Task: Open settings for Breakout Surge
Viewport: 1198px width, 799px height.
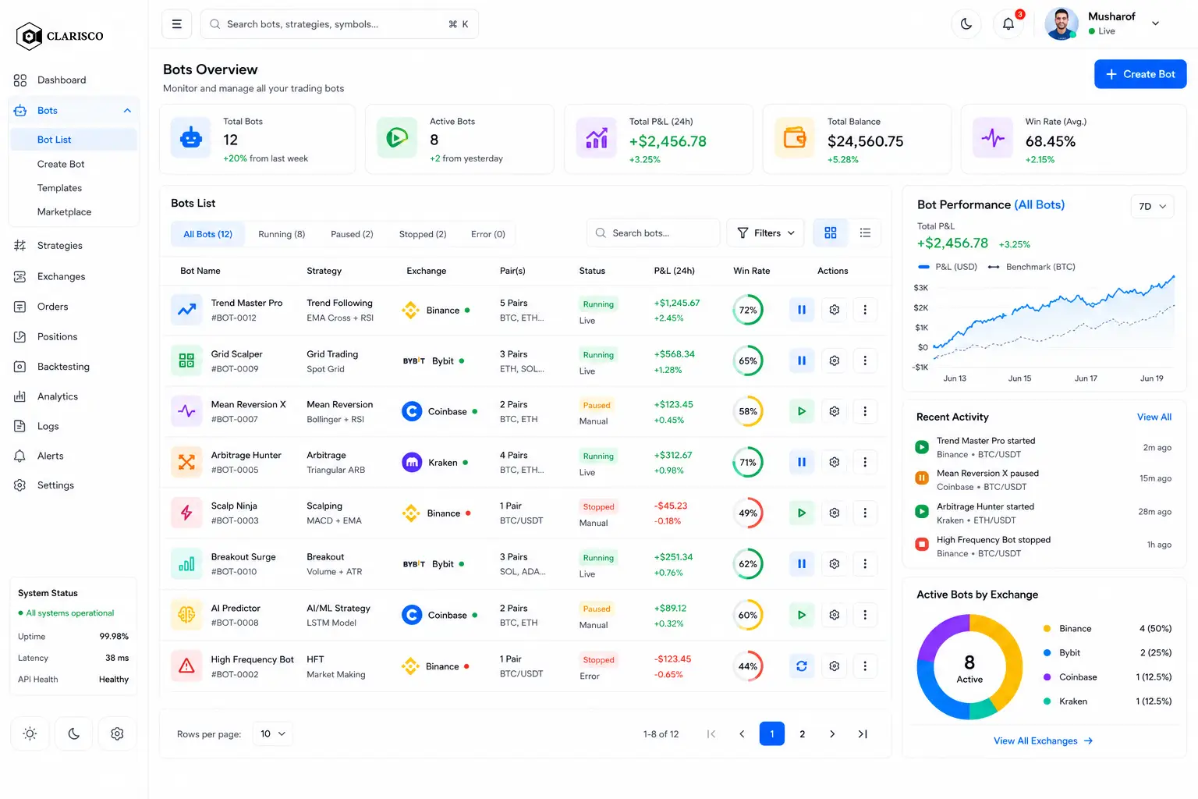Action: (x=835, y=563)
